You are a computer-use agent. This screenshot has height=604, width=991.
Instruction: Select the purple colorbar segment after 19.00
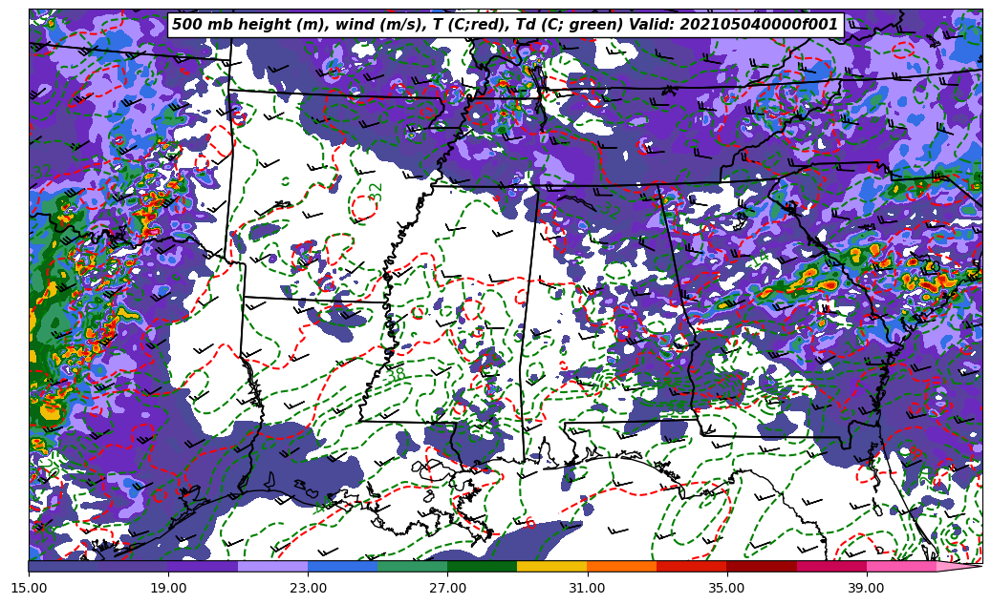[x=203, y=566]
